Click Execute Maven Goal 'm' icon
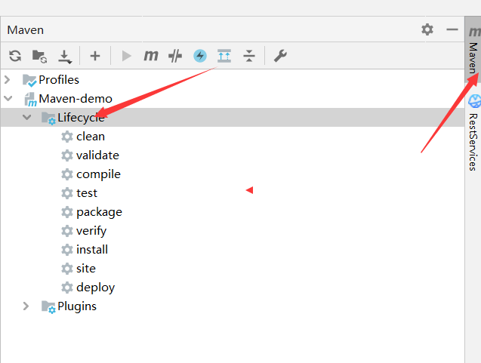Viewport: 481px width, 363px height. pyautogui.click(x=151, y=56)
